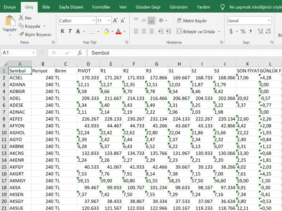
Task: Click the Kes (Cut) scissors icon
Action: point(21,18)
